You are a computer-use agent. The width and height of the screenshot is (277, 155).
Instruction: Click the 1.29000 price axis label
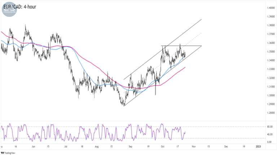[x=271, y=104]
